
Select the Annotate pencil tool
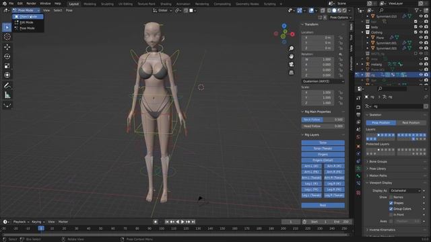tap(7, 85)
